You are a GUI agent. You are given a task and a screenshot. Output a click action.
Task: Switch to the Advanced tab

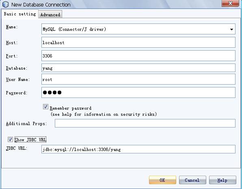[x=50, y=15]
